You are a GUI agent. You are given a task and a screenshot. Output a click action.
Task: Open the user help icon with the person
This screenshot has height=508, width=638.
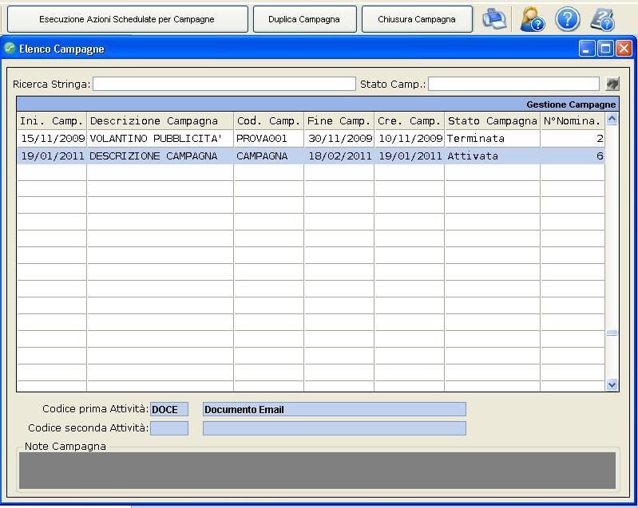[532, 19]
